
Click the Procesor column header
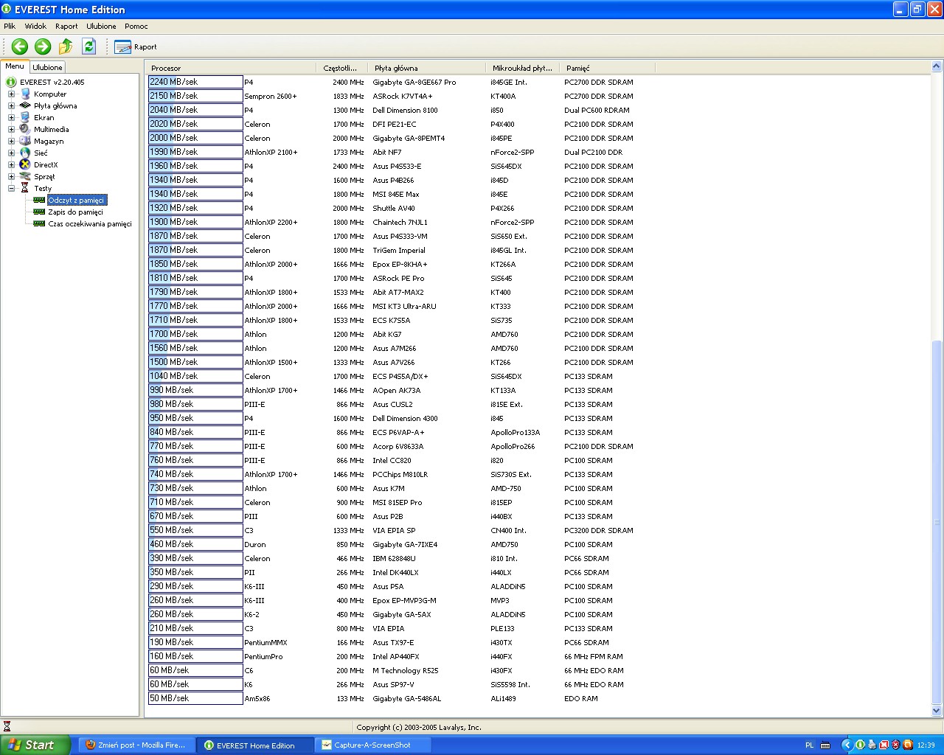[x=230, y=68]
